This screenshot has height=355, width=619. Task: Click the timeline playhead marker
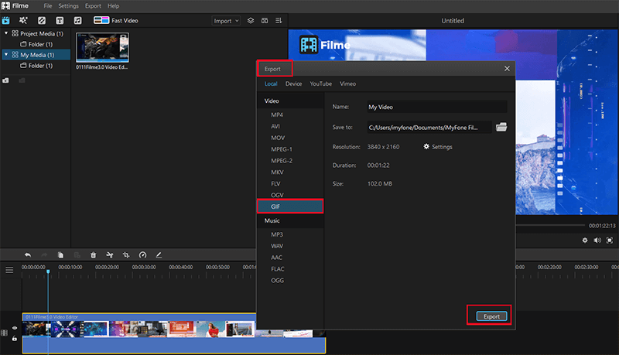(48, 271)
